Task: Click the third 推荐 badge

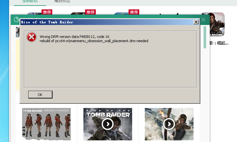Action: coord(134,12)
